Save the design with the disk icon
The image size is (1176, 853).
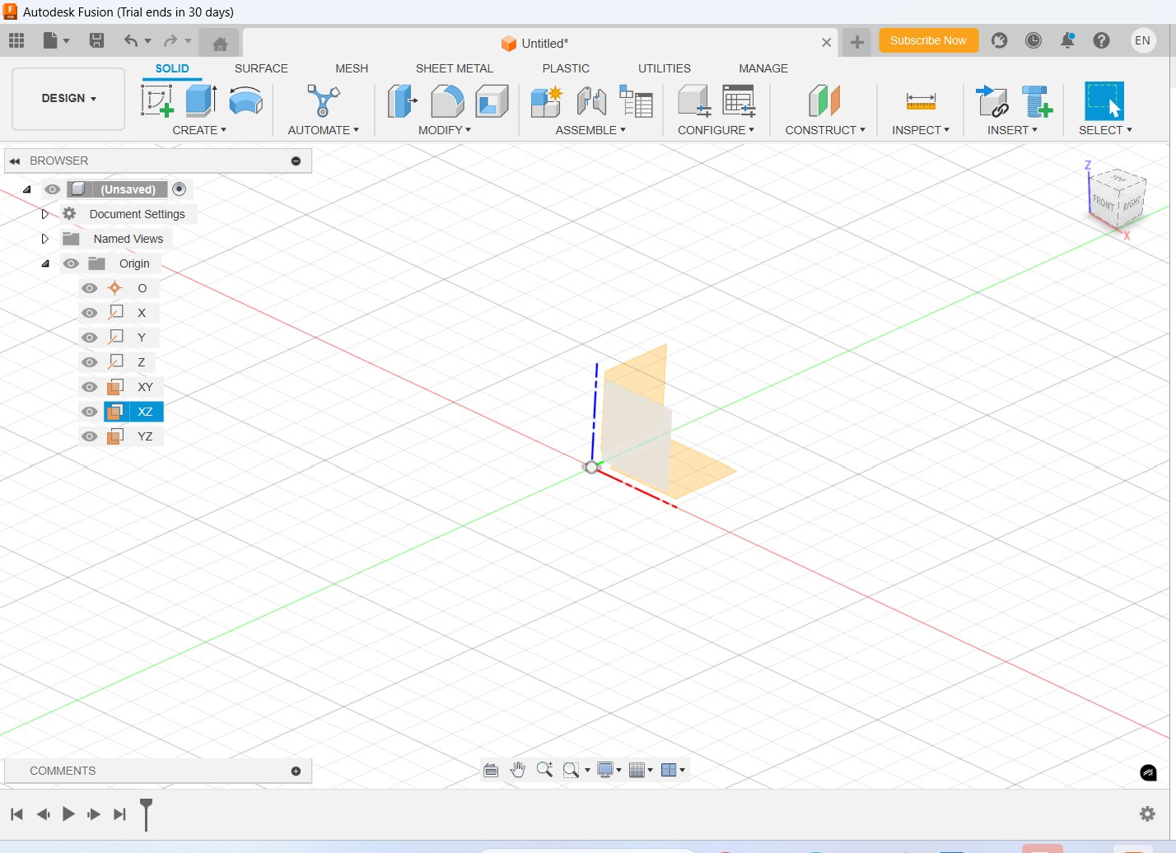click(x=96, y=40)
